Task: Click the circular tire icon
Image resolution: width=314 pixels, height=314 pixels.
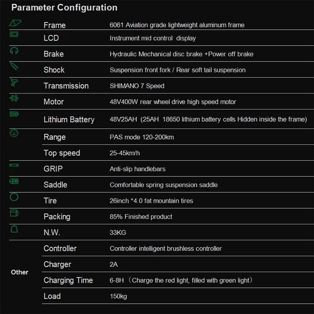Action: pos(14,197)
